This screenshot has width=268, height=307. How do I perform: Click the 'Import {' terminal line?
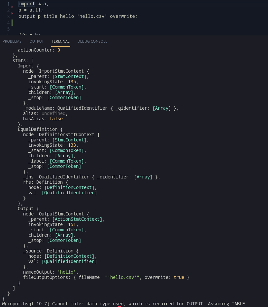coord(28,66)
